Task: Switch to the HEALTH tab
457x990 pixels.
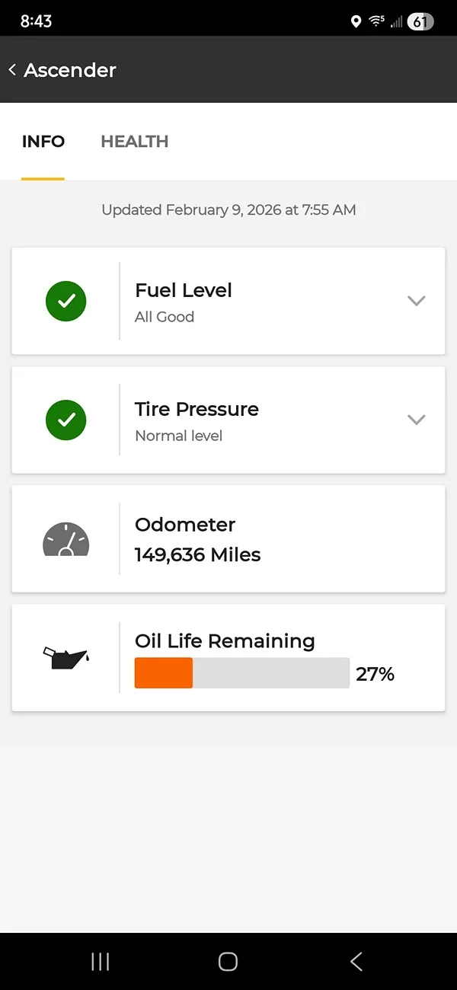Action: point(135,142)
